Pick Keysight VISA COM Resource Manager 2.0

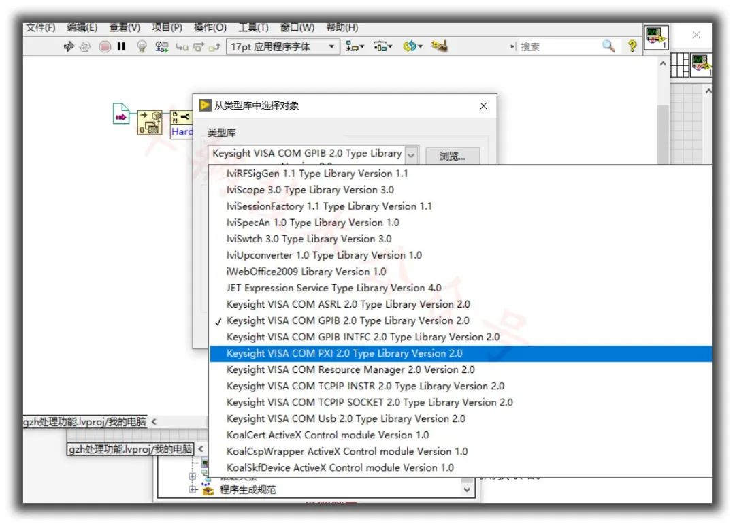coord(460,370)
